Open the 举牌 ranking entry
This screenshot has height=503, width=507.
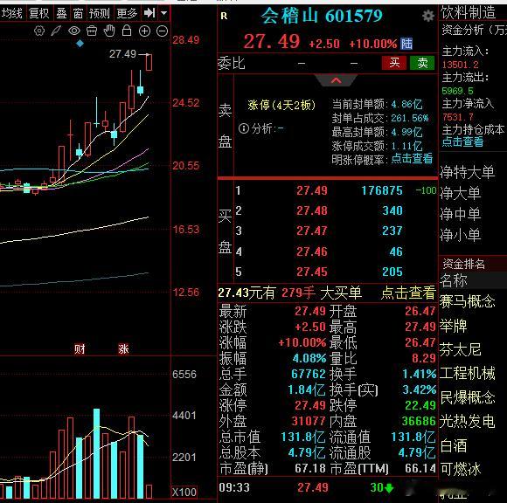click(454, 326)
